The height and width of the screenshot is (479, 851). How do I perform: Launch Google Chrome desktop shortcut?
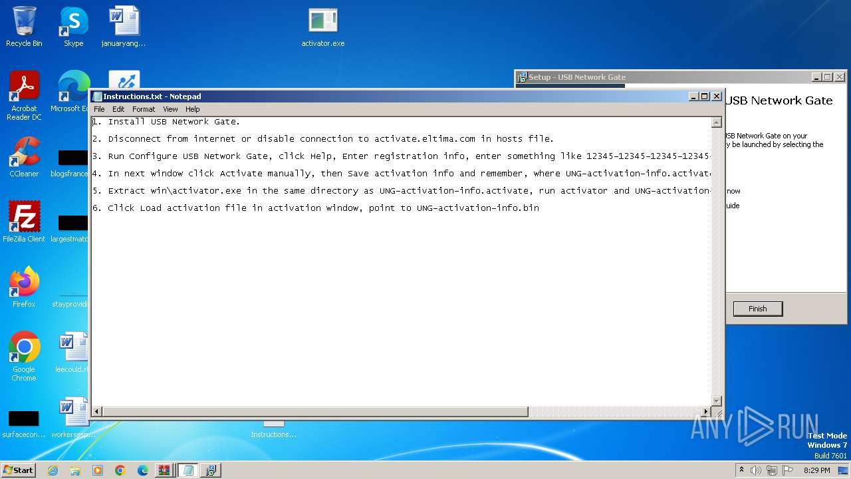click(24, 356)
